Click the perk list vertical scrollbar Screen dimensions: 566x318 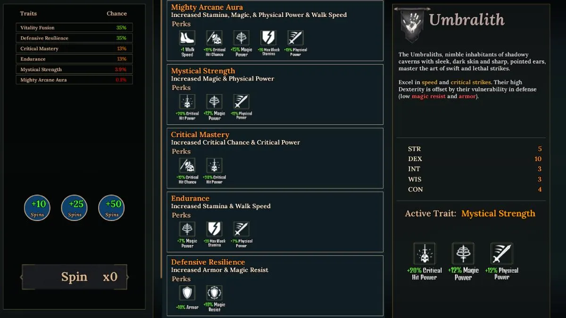pyautogui.click(x=161, y=139)
